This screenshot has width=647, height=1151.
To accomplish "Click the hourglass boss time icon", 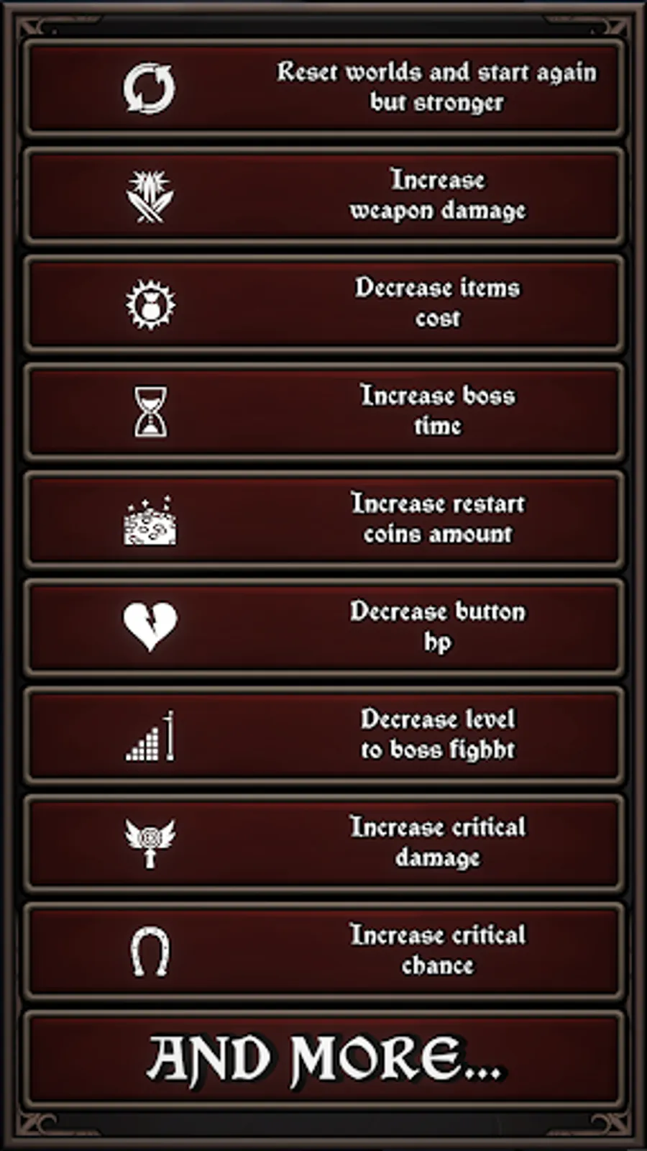I will coord(150,411).
